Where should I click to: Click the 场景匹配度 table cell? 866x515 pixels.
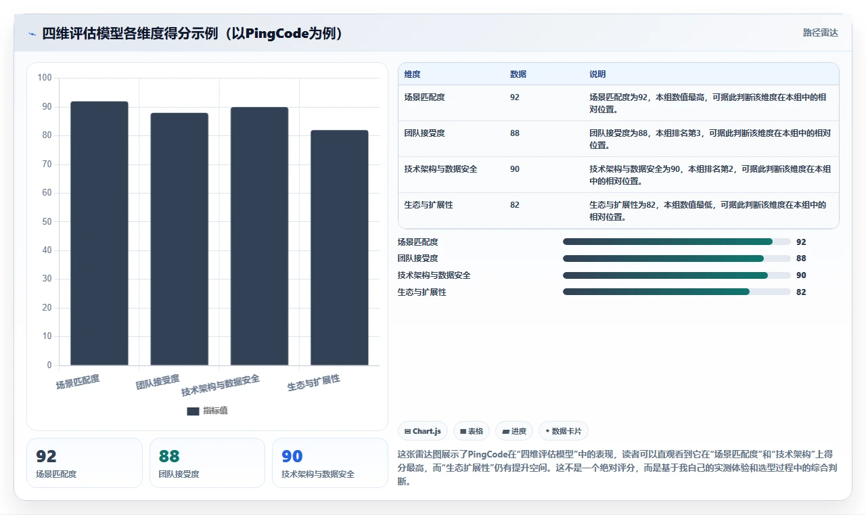point(424,97)
